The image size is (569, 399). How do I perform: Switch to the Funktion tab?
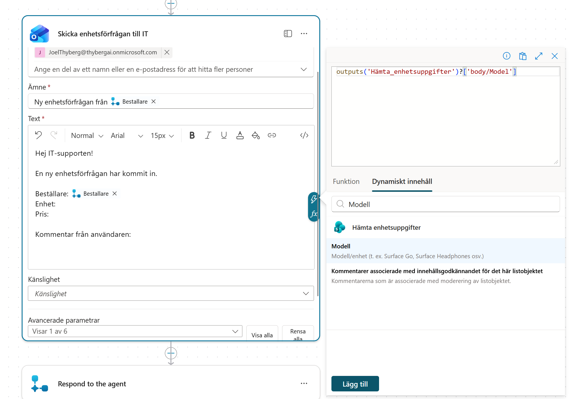tap(346, 182)
